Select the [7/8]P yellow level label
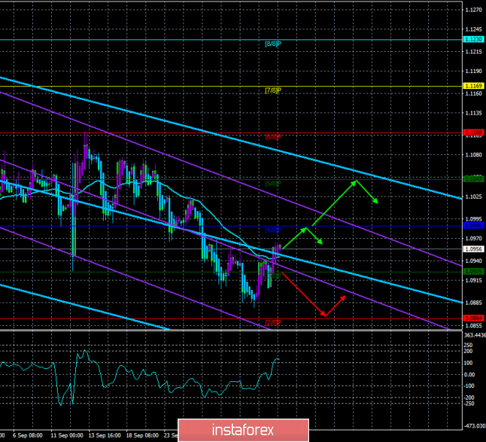This screenshot has height=442, width=486. (x=273, y=90)
